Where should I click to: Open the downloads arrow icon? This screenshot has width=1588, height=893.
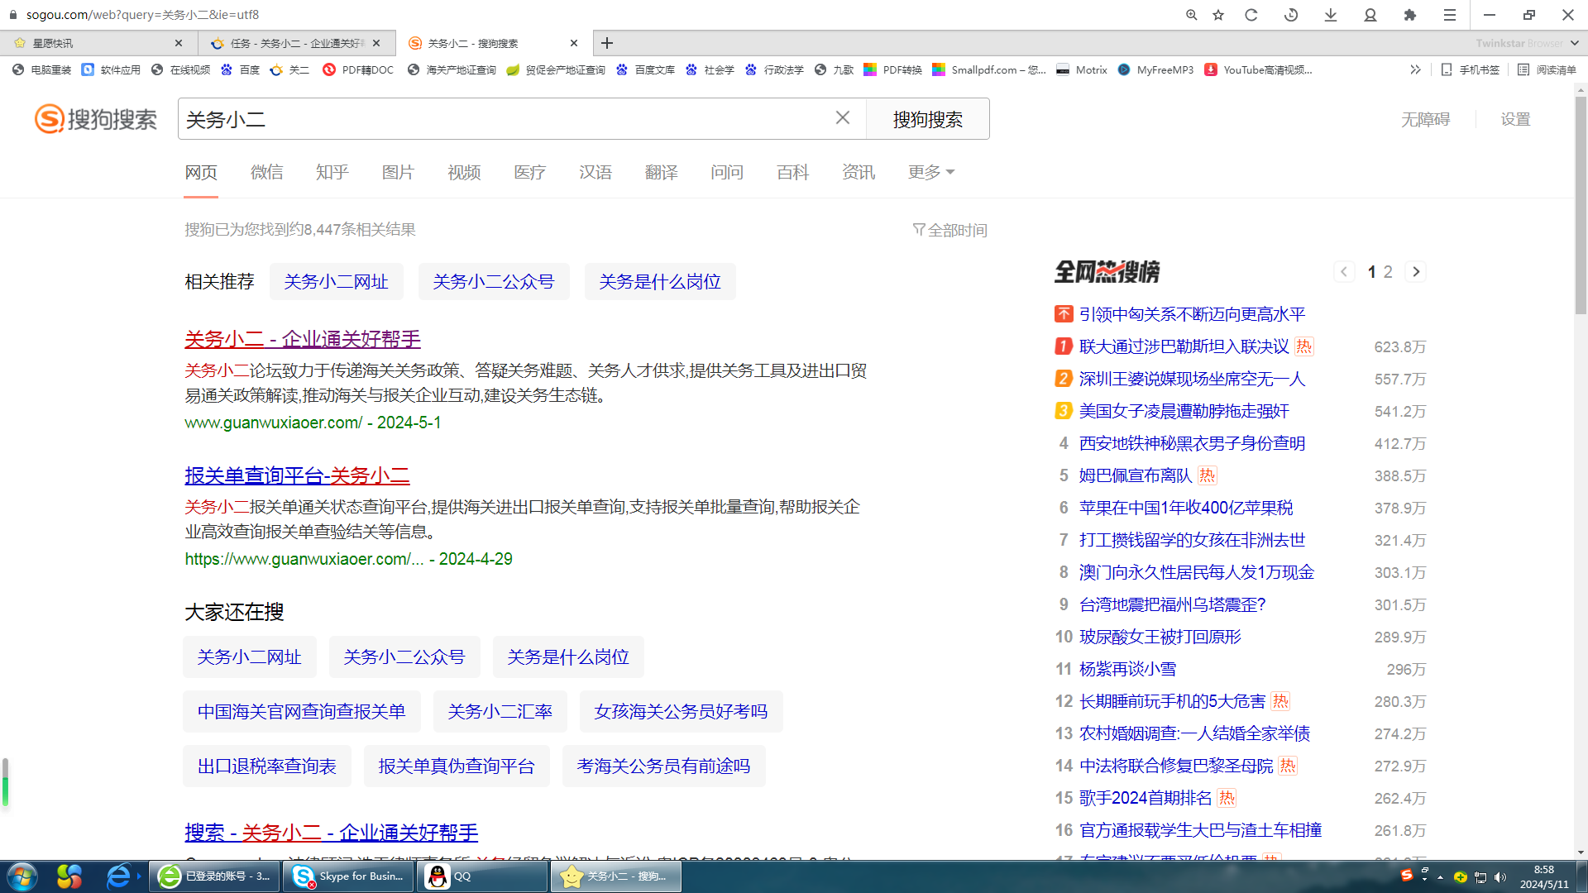(x=1331, y=15)
